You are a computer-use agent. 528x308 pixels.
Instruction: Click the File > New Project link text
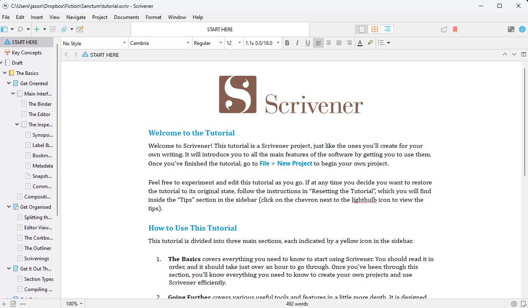coord(286,163)
